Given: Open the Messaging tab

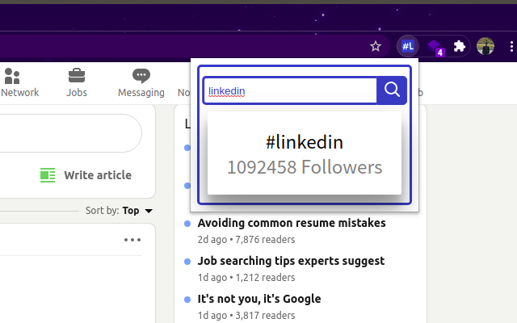Looking at the screenshot, I should tap(141, 83).
